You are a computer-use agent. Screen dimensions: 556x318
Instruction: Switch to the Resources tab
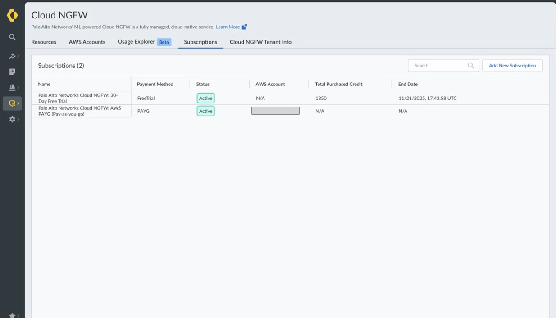44,42
